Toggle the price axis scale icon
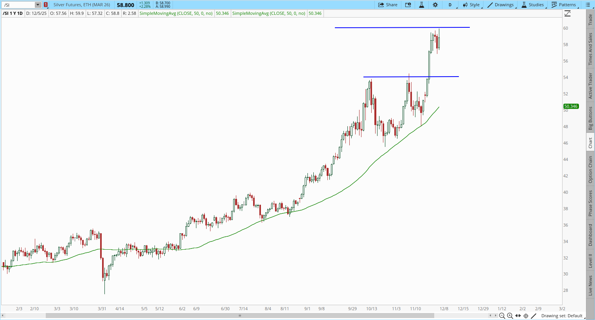The height and width of the screenshot is (320, 595). pyautogui.click(x=568, y=14)
